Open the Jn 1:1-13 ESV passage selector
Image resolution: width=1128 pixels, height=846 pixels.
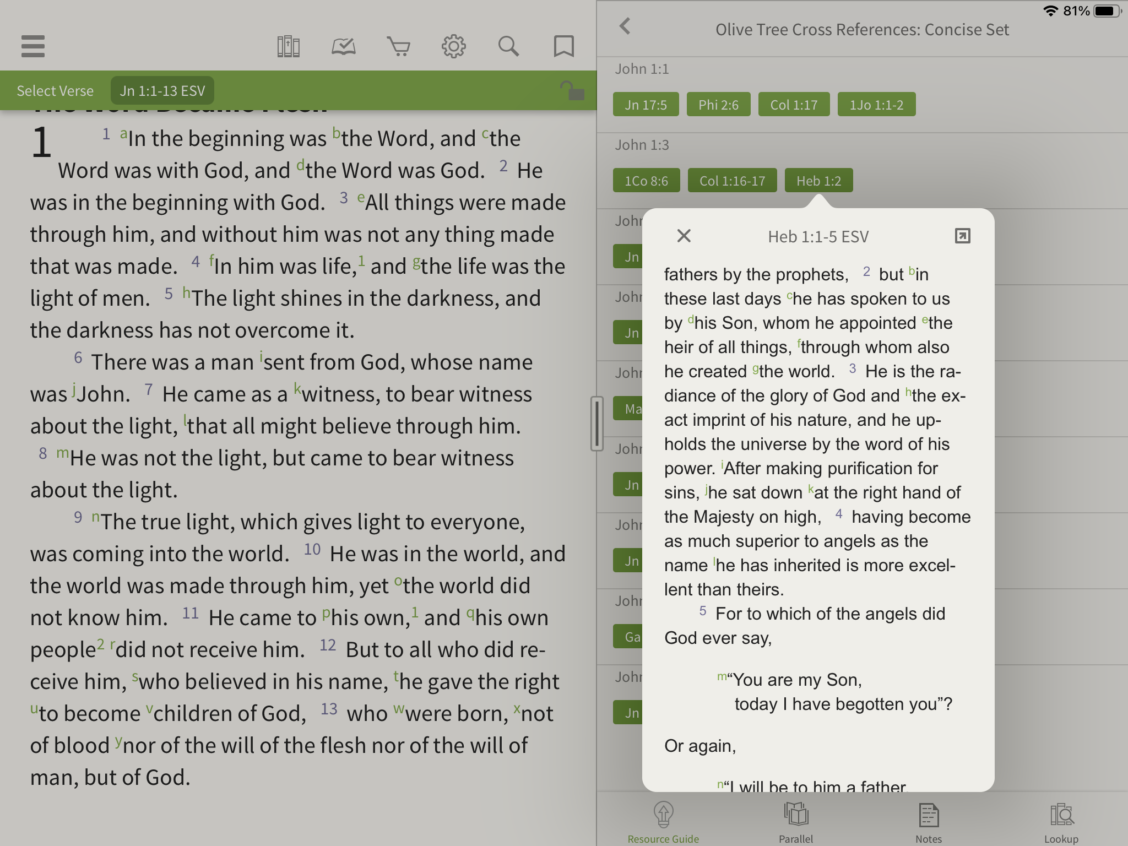click(162, 91)
